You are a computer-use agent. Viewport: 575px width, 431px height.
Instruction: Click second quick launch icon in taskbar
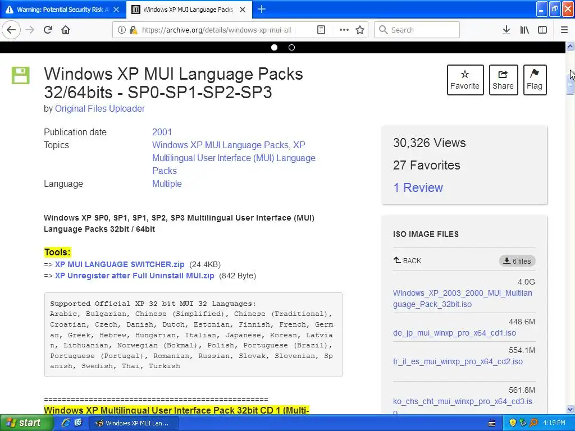click(x=78, y=423)
